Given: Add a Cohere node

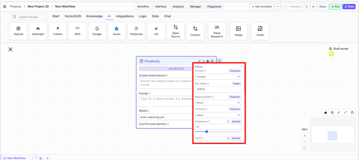Looking at the screenshot, I should click(58, 31).
